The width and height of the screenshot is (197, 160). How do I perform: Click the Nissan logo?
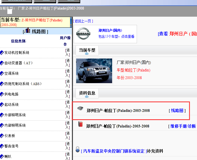tap(83, 34)
